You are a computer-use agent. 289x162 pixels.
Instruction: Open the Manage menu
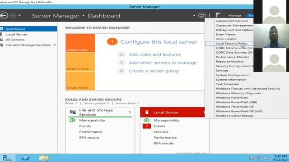(x=235, y=16)
